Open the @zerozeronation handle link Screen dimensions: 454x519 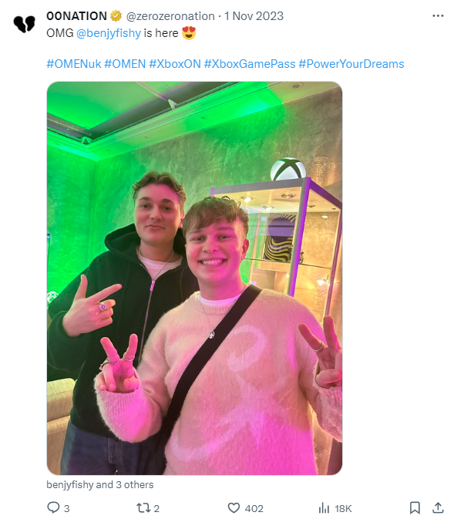[170, 16]
